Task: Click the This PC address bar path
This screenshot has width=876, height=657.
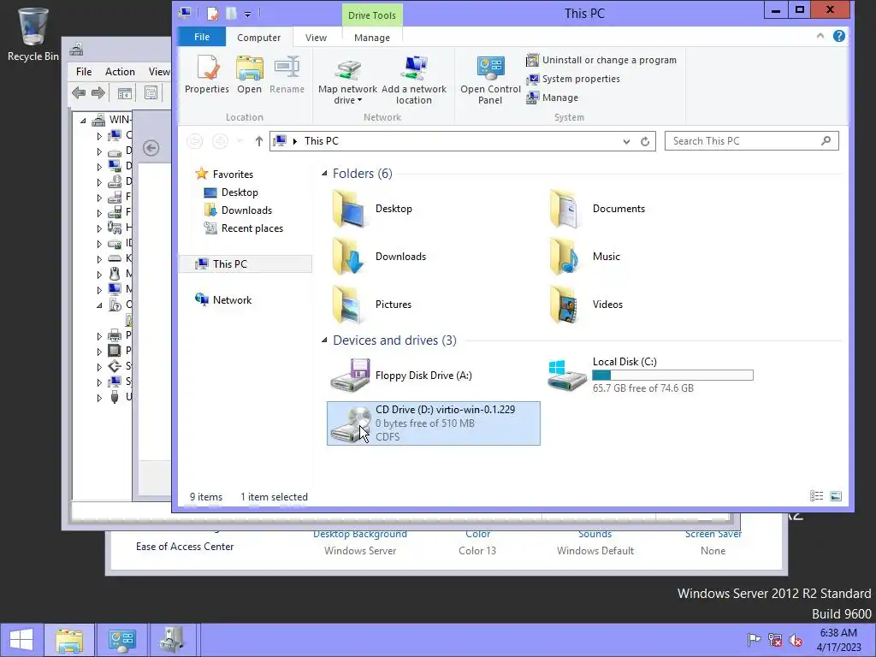Action: click(x=322, y=141)
